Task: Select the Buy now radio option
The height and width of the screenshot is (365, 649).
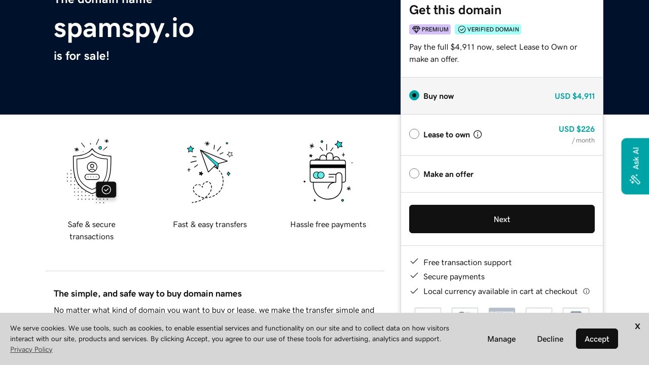Action: [414, 96]
